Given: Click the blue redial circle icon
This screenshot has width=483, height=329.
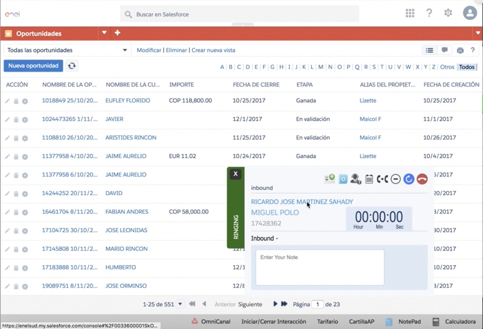Looking at the screenshot, I should 409,179.
